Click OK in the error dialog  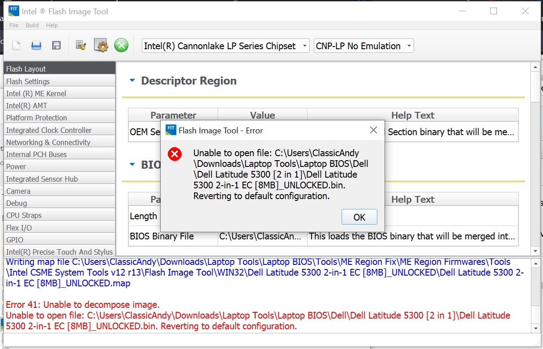359,217
